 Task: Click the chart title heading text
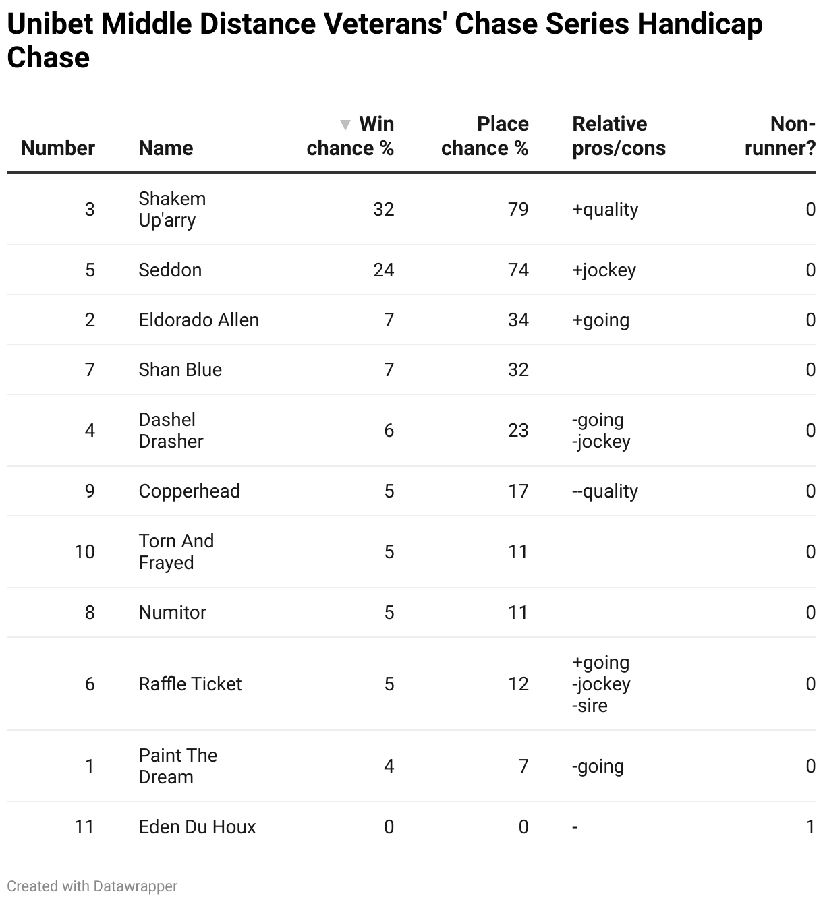coord(385,40)
